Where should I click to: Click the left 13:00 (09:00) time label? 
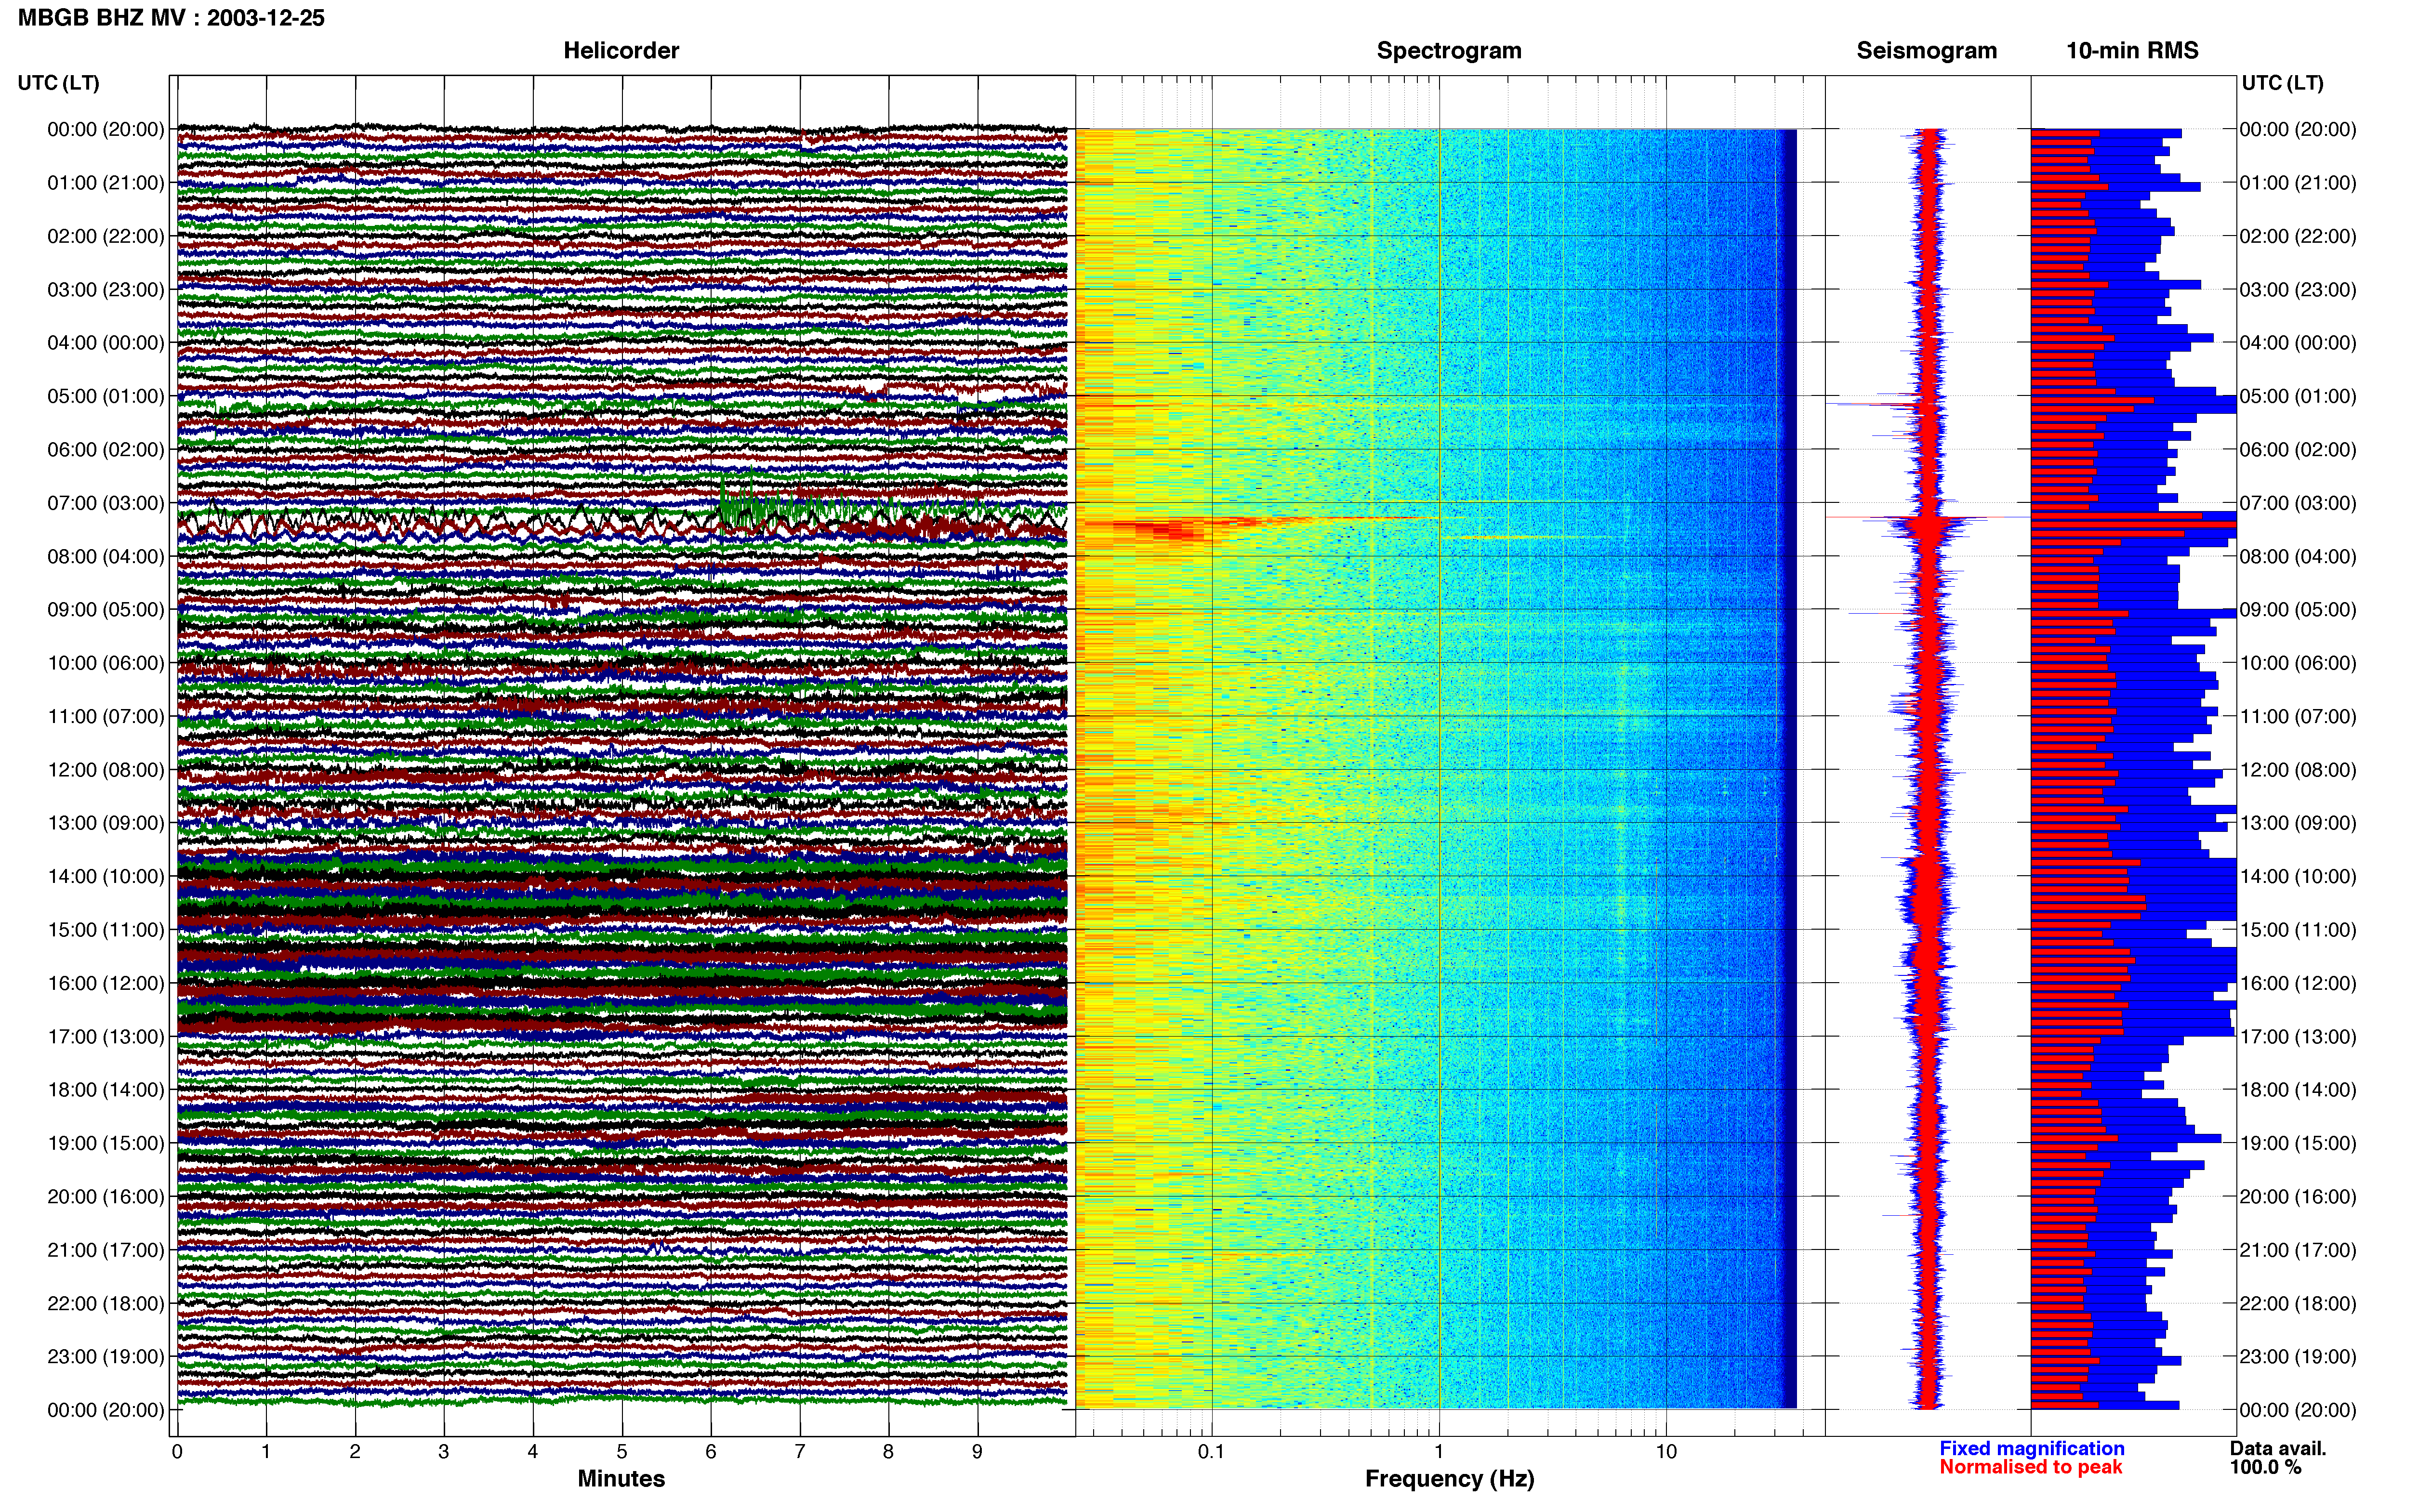click(x=106, y=823)
